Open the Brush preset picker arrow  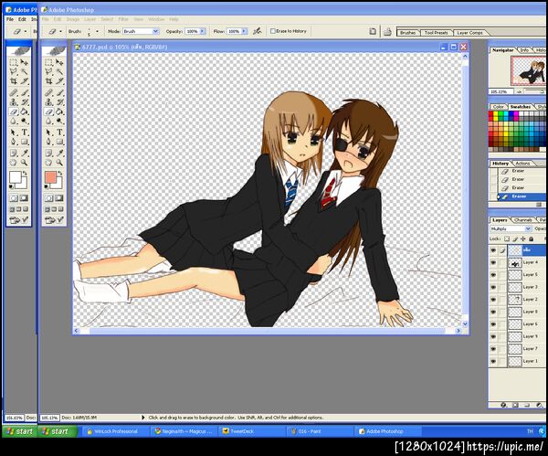click(97, 31)
